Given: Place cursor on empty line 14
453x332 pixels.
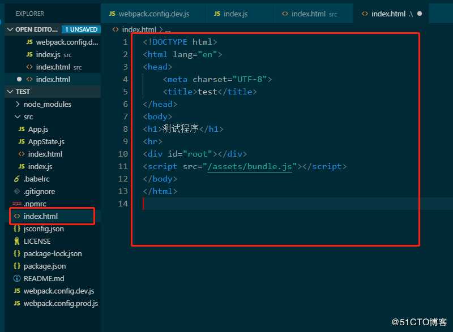Looking at the screenshot, I should pos(280,204).
